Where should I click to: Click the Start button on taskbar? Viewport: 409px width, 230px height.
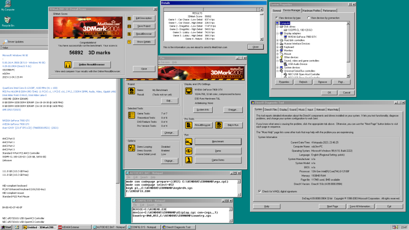click(x=7, y=227)
